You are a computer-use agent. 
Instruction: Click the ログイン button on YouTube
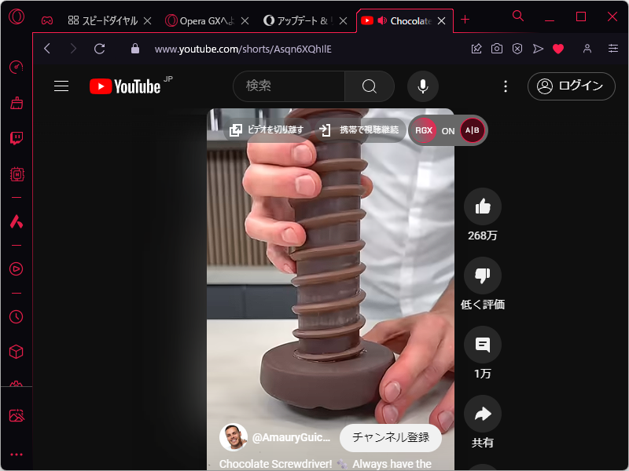[x=571, y=86]
